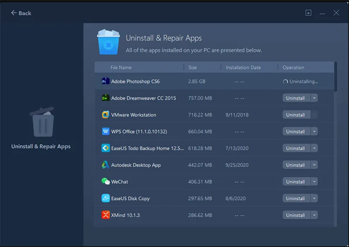Click the Adobe Dreamweaver CC 2015 icon
The width and height of the screenshot is (349, 247).
[106, 98]
